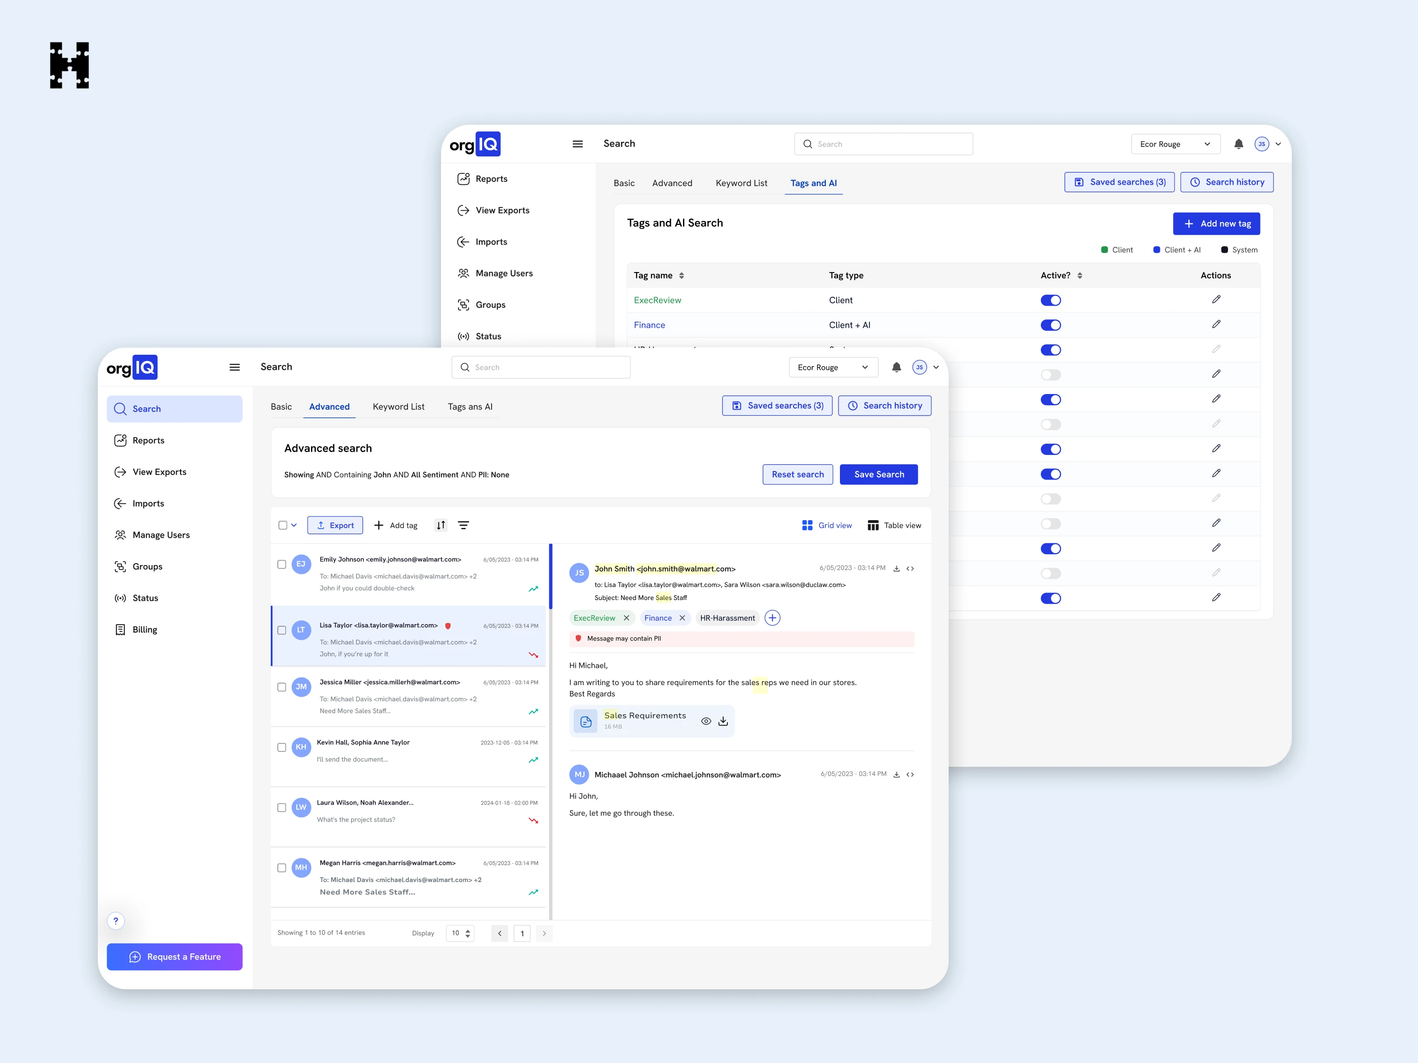
Task: Select Imports in the sidebar
Action: [148, 503]
